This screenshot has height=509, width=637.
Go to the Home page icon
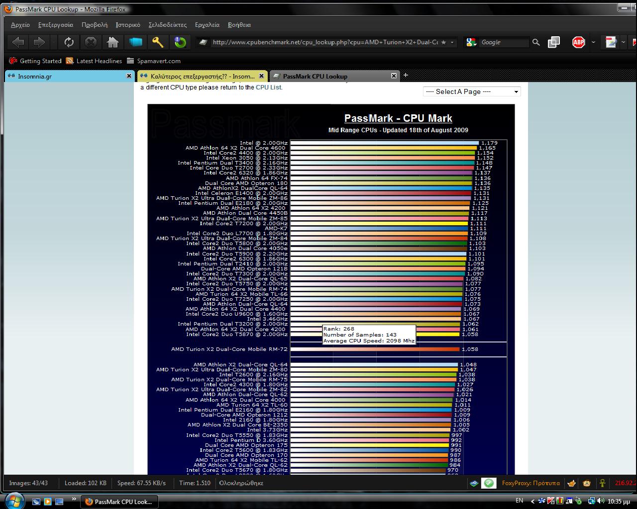pyautogui.click(x=112, y=43)
